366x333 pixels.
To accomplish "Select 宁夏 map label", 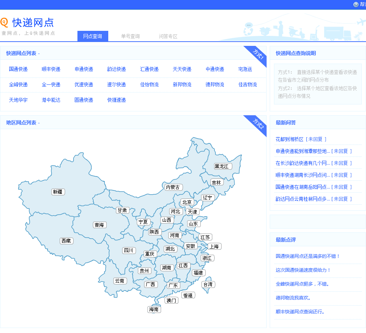I will (x=143, y=222).
